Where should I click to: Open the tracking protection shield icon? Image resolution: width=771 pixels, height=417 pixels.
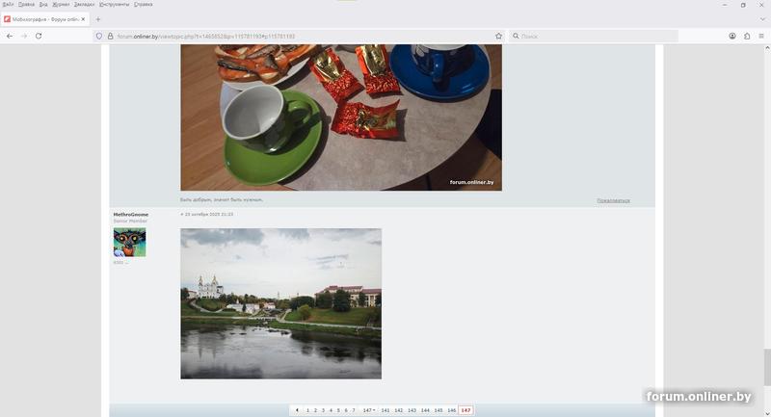(99, 36)
